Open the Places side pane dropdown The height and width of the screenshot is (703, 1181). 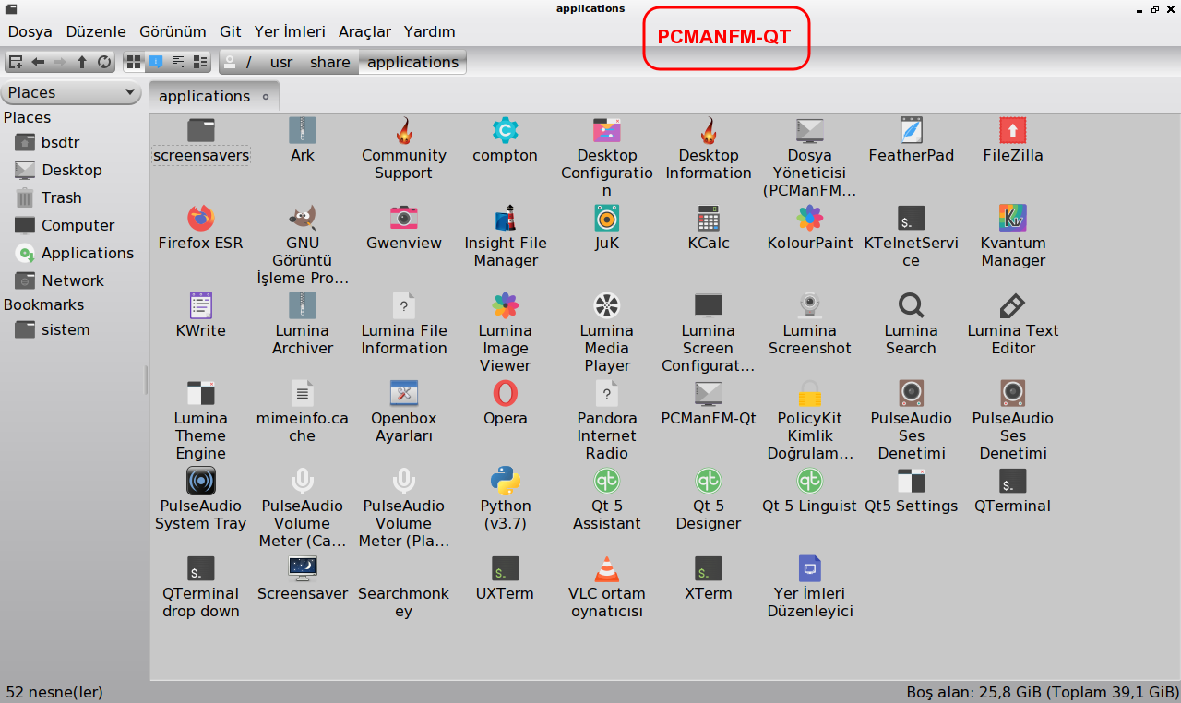point(72,92)
